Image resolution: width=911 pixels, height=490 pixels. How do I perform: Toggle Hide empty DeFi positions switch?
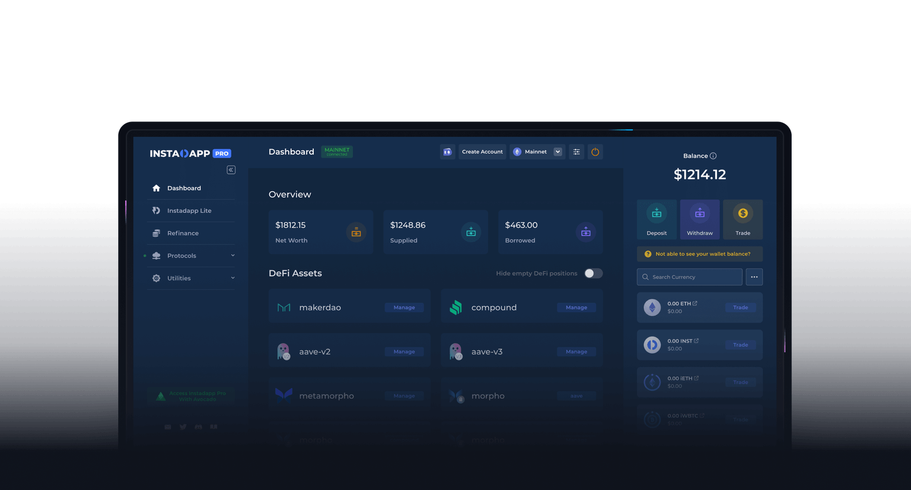coord(594,274)
